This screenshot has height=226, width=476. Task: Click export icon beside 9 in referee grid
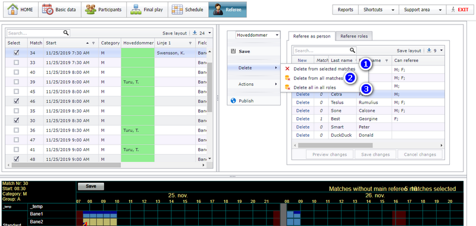(429, 51)
